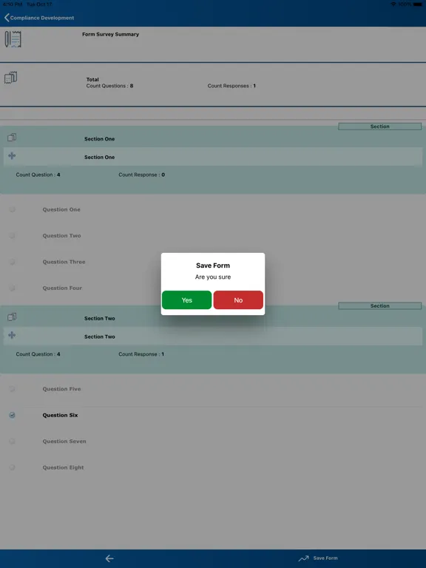
Task: Tap the Section tag above Section Two
Action: click(379, 305)
